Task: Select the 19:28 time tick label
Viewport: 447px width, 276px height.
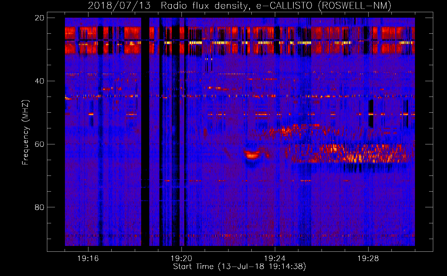Action: click(x=368, y=259)
